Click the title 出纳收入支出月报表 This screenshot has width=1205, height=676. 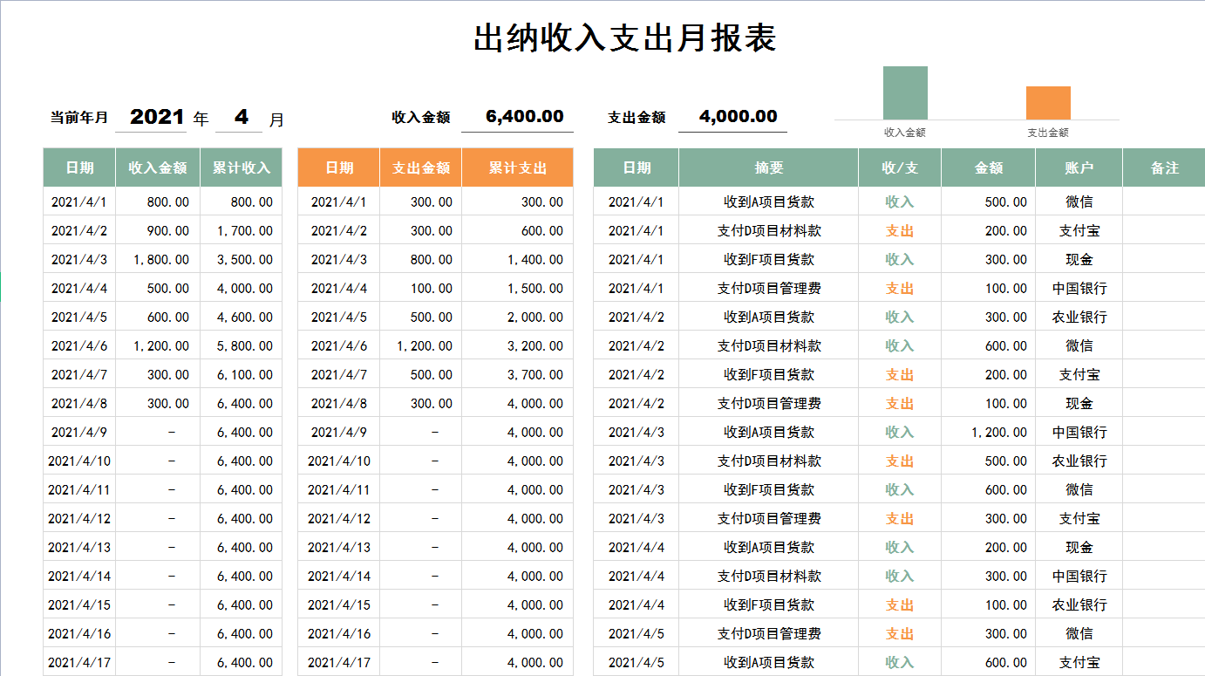point(624,38)
